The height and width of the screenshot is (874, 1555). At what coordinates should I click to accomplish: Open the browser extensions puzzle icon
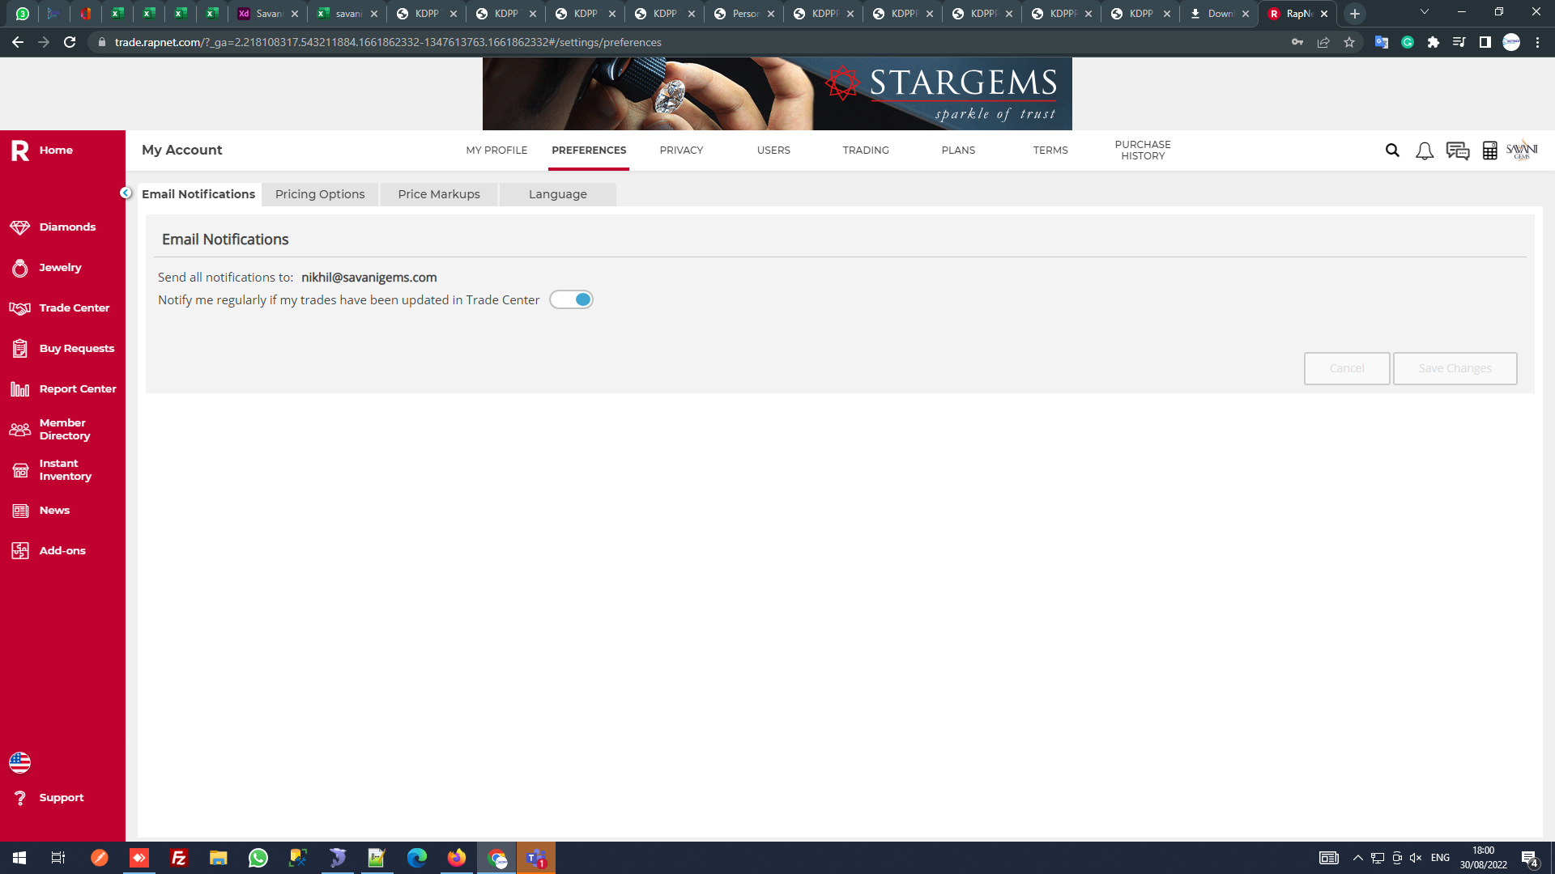pyautogui.click(x=1434, y=42)
